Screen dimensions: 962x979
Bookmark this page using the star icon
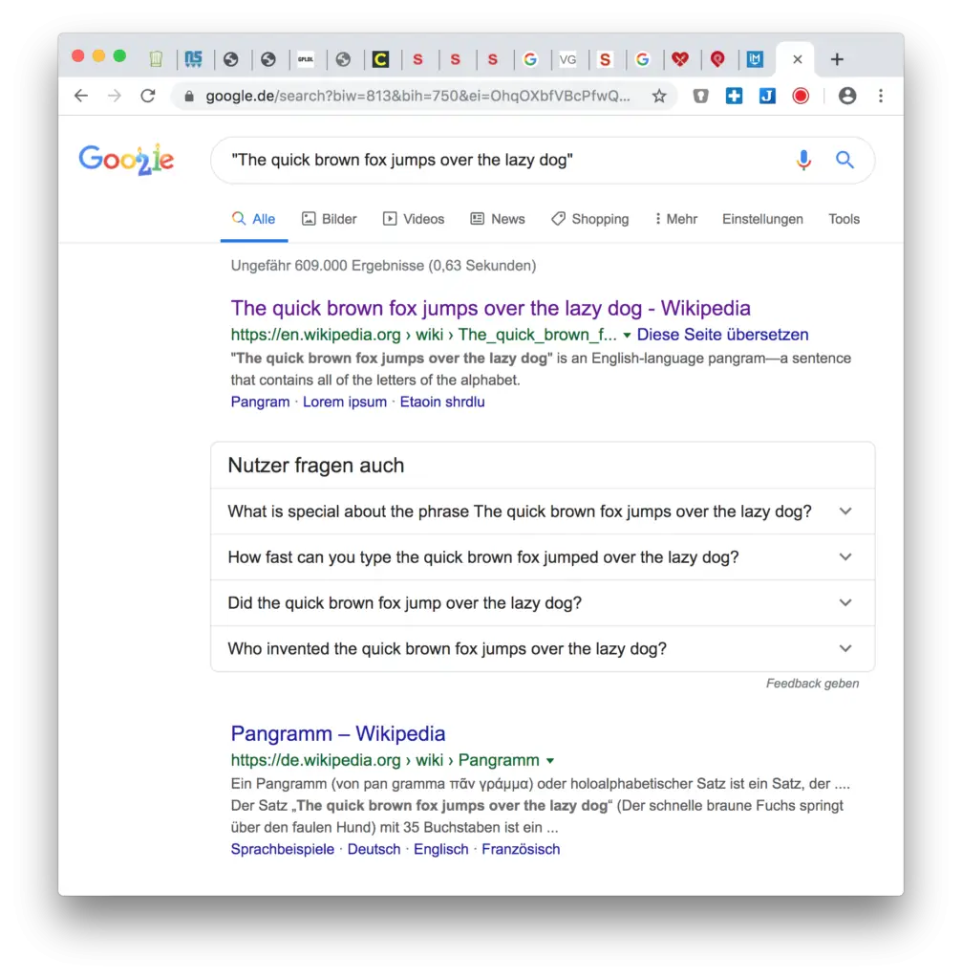[x=659, y=96]
